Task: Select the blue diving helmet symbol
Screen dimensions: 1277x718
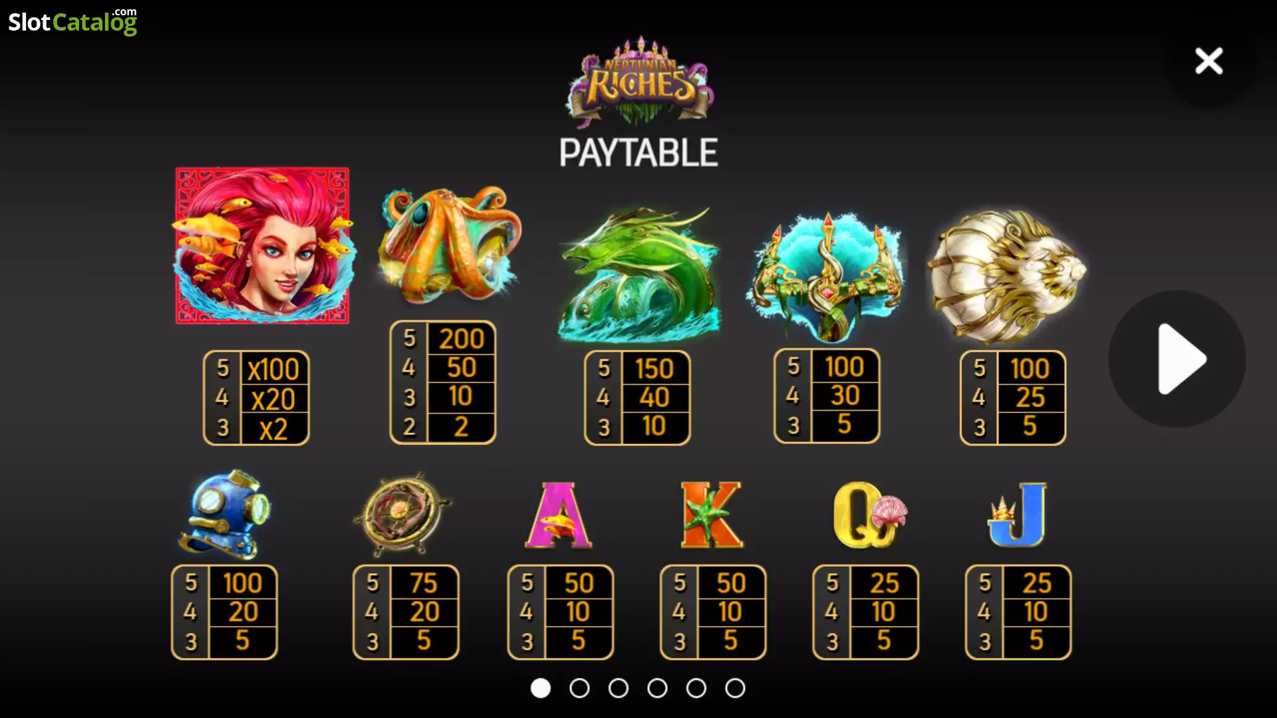Action: point(225,513)
